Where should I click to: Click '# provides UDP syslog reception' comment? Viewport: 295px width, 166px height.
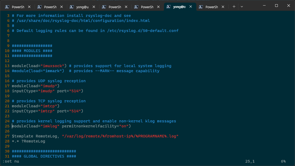pos(49,81)
